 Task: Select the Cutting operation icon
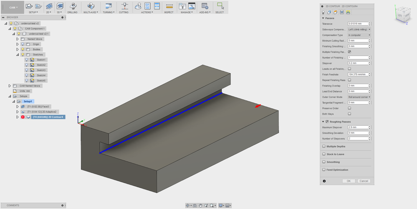[124, 6]
